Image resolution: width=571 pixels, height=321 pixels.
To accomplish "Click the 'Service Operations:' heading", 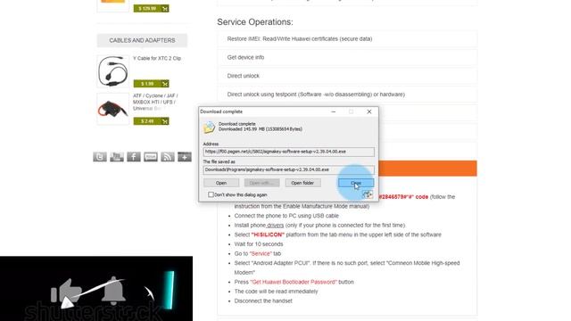I will tap(255, 22).
